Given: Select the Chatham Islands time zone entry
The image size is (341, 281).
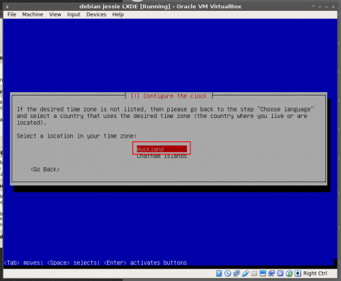Looking at the screenshot, I should tap(162, 156).
